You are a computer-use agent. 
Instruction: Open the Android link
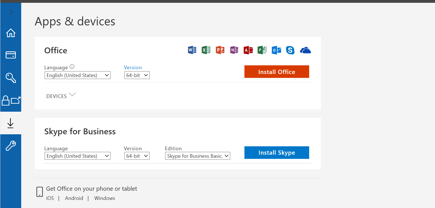click(74, 198)
